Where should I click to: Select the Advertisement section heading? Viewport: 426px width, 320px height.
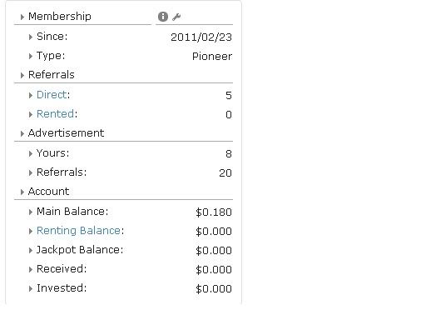(x=66, y=133)
